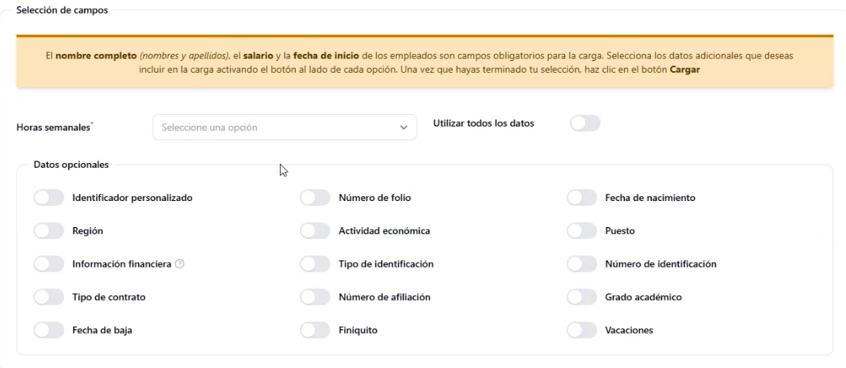Enable Número de identificación switch
846x368 pixels.
point(582,264)
